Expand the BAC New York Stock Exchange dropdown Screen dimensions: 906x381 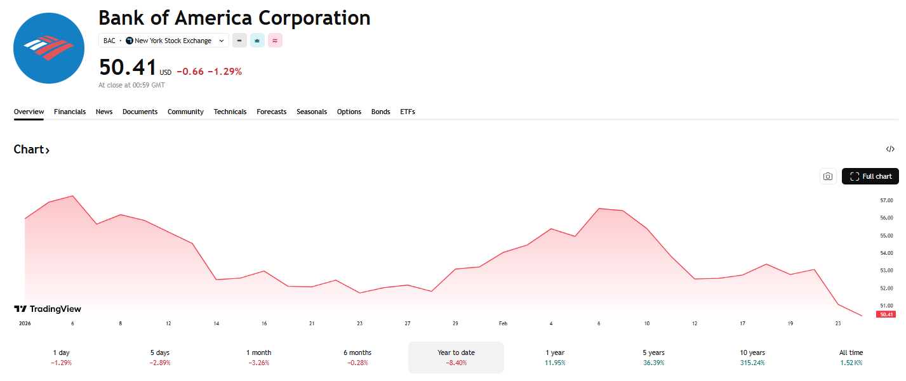pos(164,41)
